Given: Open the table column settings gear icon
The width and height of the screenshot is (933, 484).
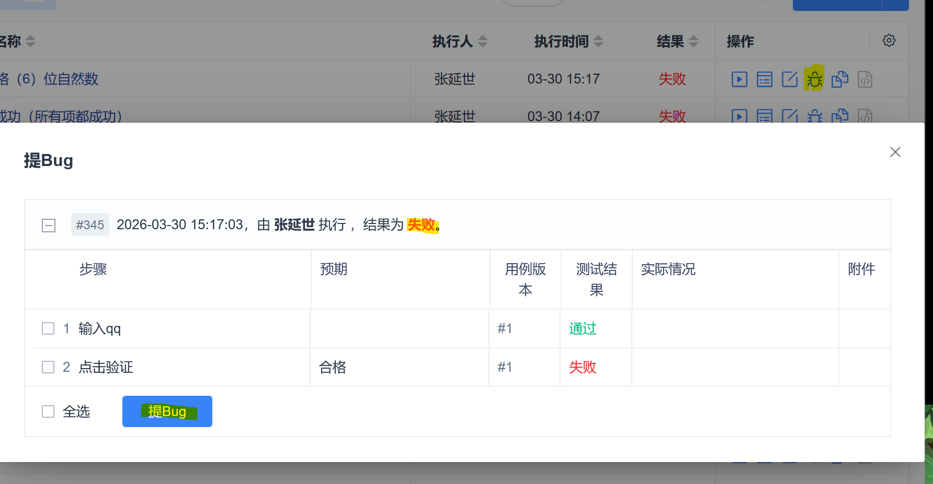Looking at the screenshot, I should click(888, 40).
